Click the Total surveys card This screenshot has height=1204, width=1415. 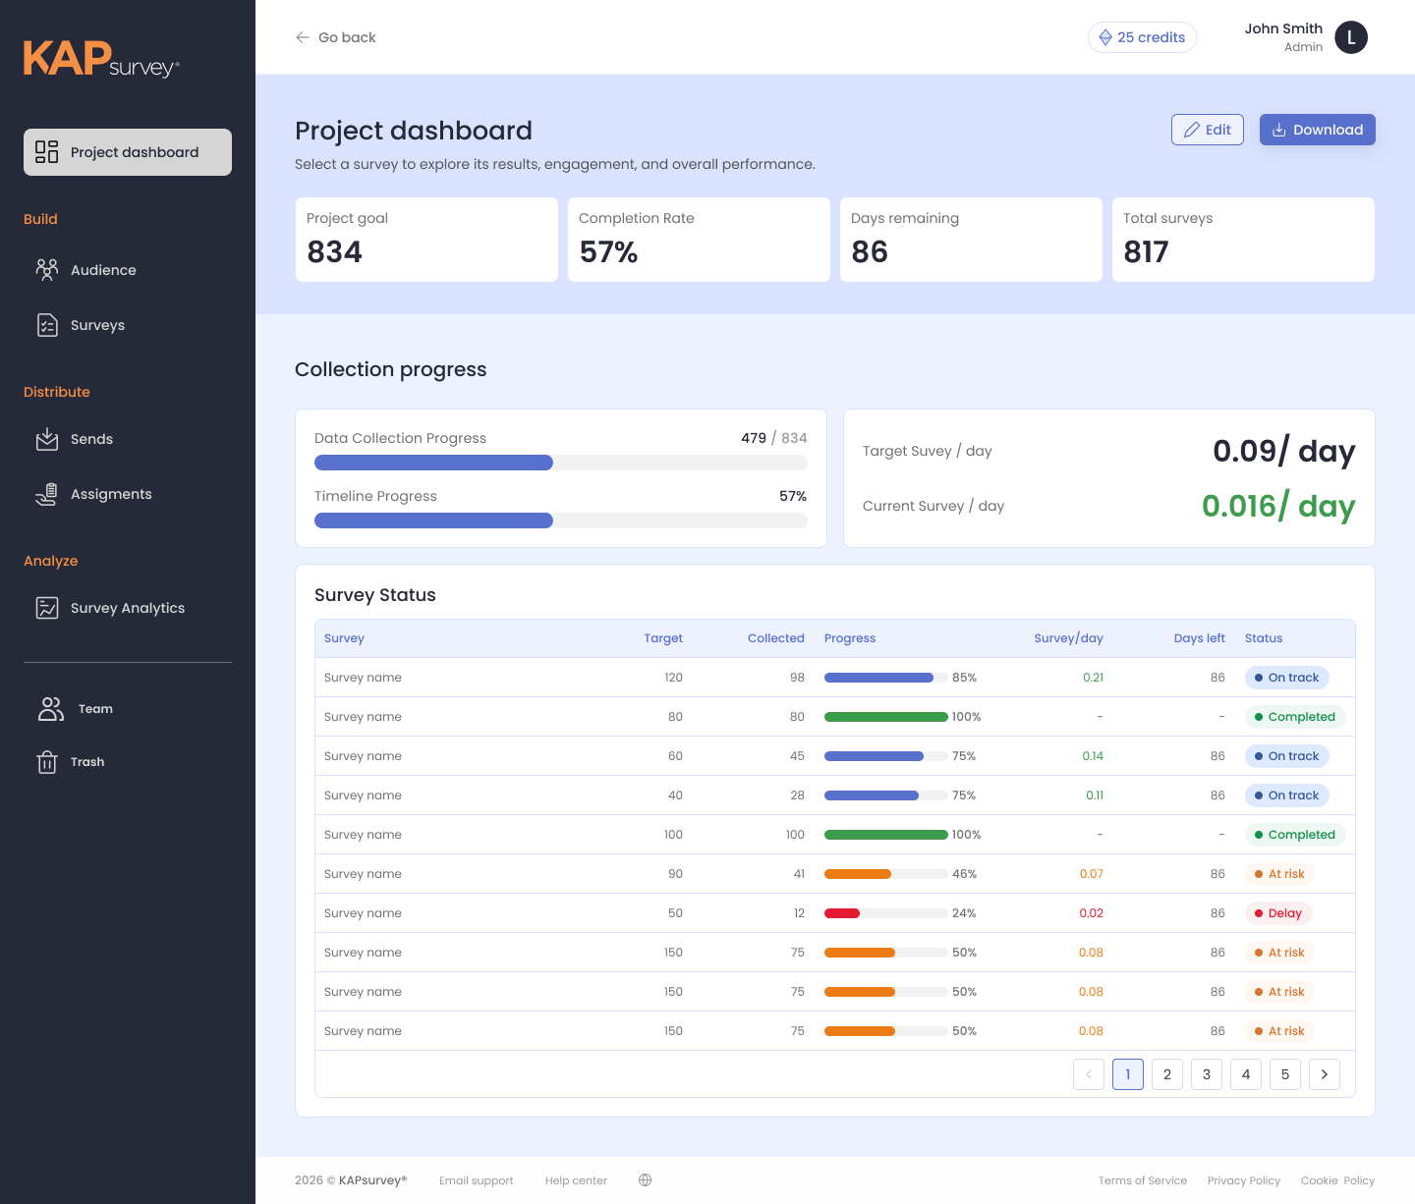pyautogui.click(x=1243, y=240)
